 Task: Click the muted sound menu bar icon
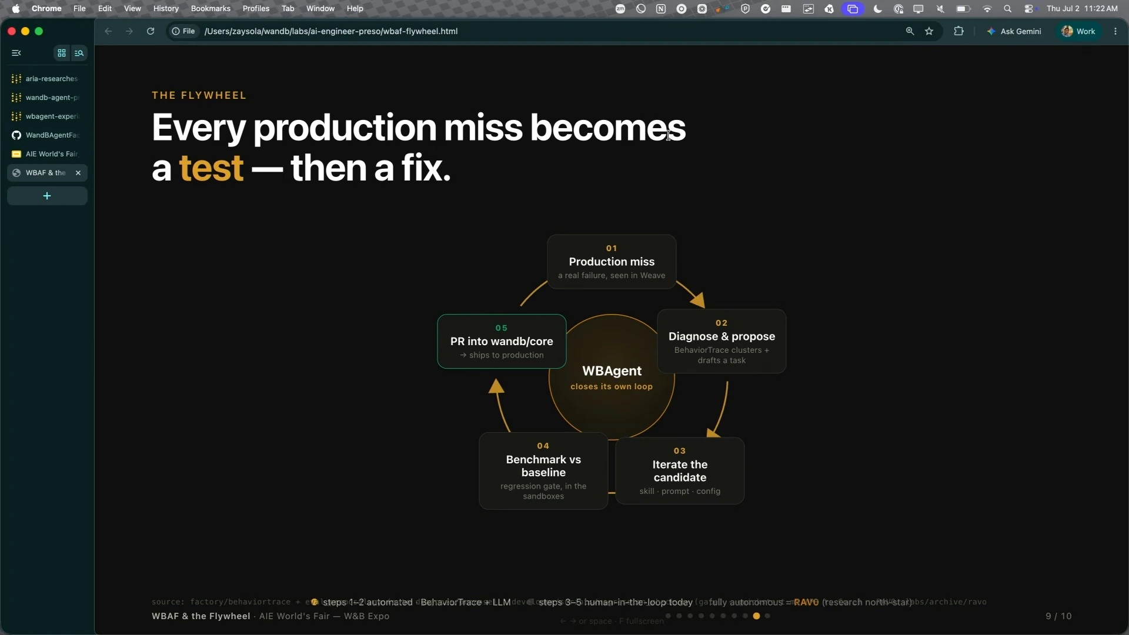point(940,8)
